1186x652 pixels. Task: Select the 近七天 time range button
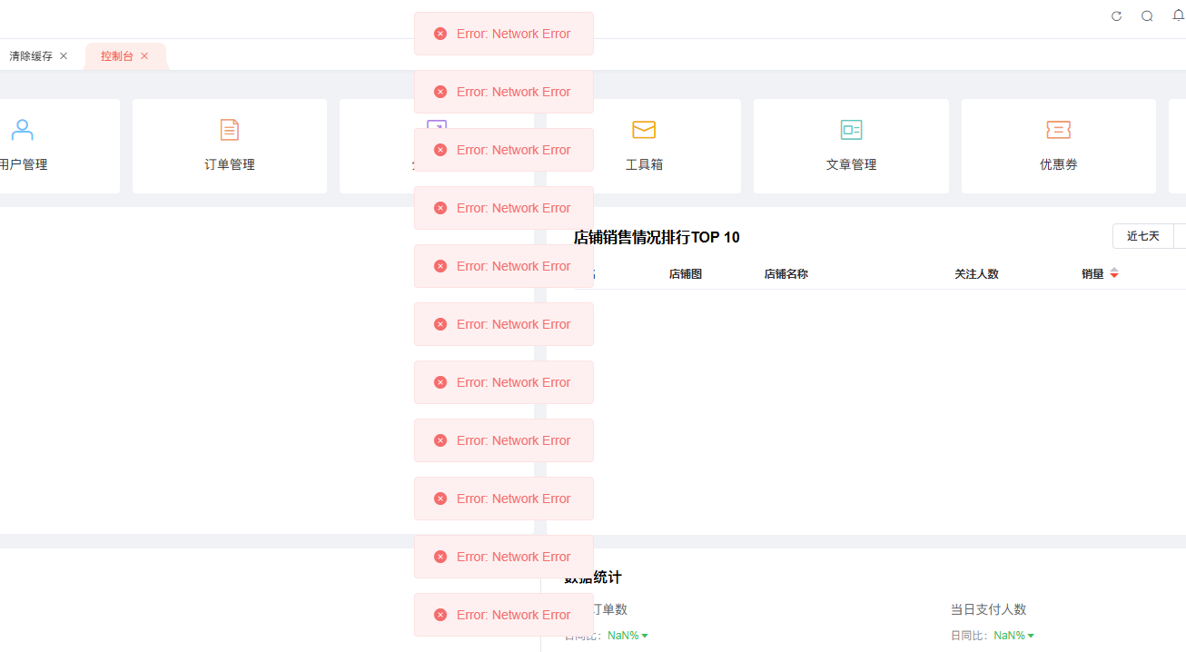point(1143,236)
